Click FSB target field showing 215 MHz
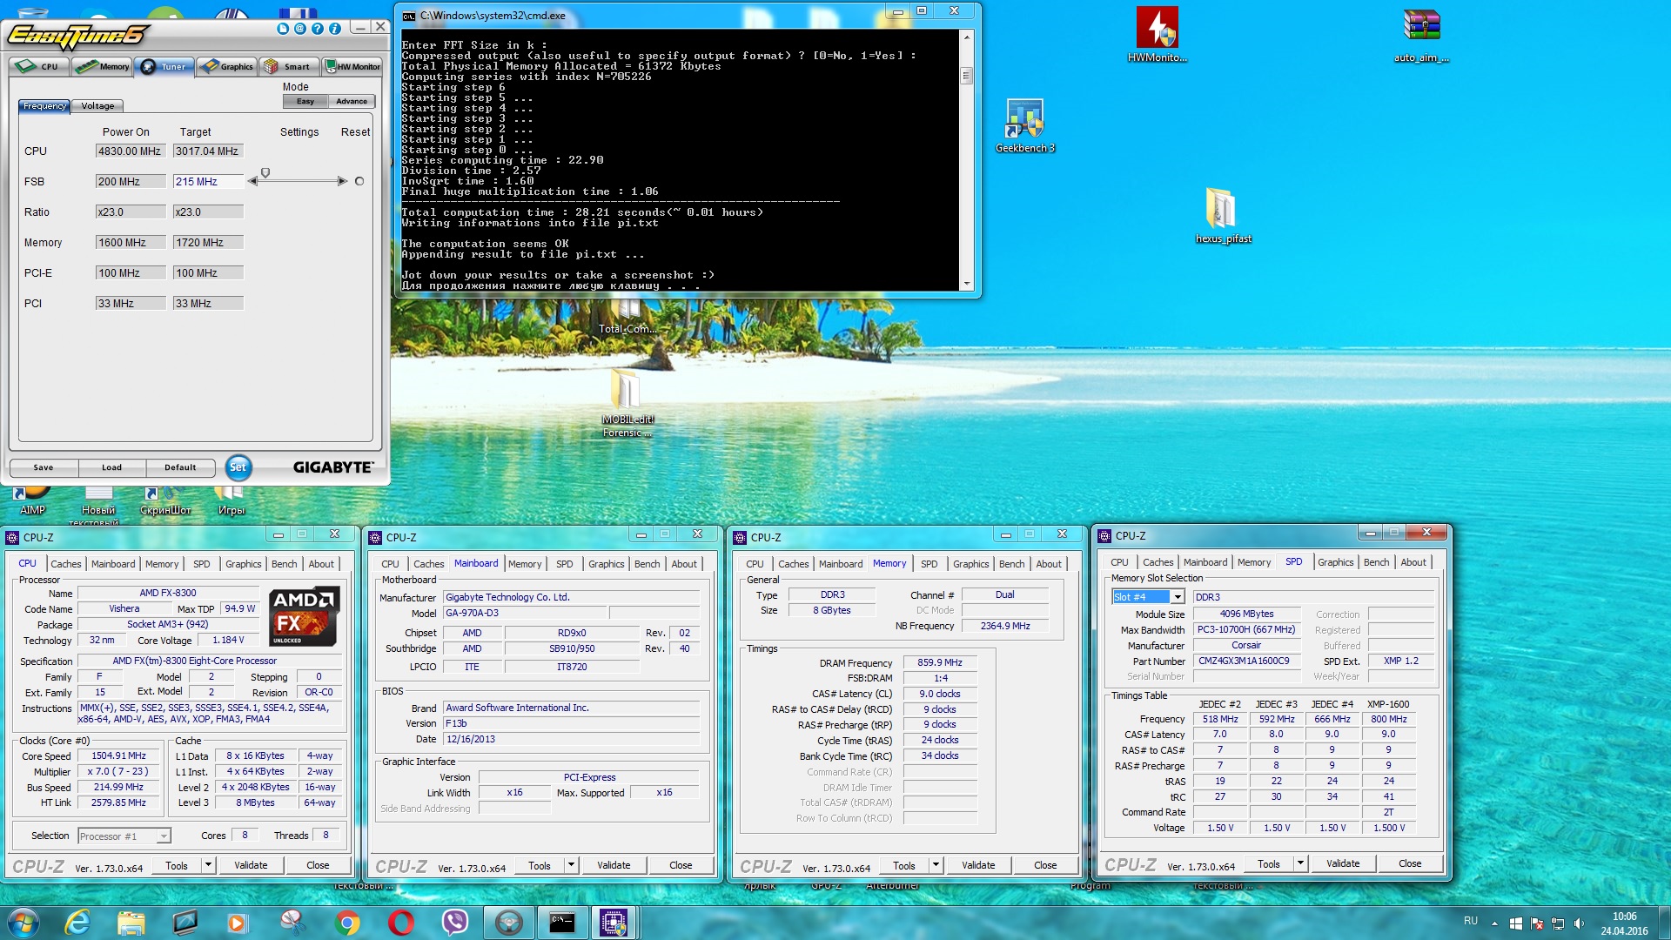 pos(208,182)
